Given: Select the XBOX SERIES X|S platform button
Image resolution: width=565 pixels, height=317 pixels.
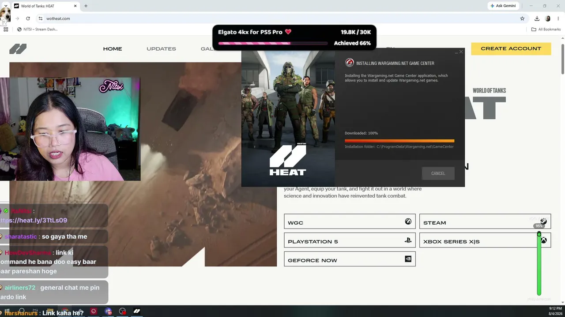Looking at the screenshot, I should [x=485, y=240].
